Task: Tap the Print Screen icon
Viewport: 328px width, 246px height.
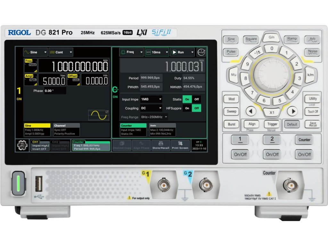Action: [x=180, y=145]
